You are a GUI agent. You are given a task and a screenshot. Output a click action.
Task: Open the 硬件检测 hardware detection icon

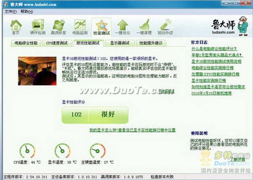(38, 27)
